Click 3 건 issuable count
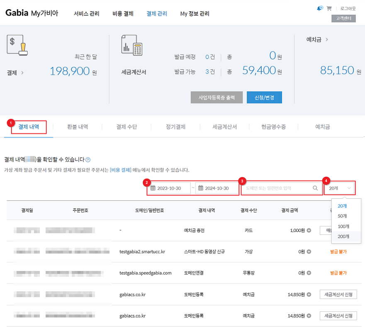 [x=210, y=71]
